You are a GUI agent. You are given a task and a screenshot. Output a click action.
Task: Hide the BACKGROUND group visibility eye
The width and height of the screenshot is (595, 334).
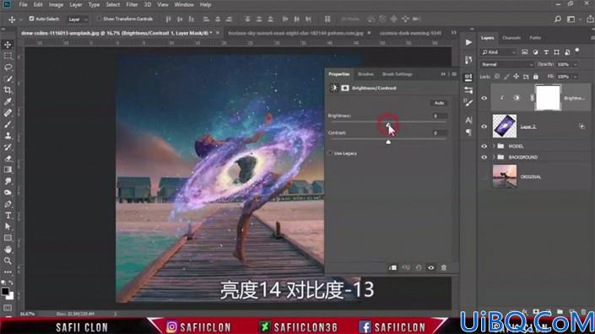click(484, 157)
